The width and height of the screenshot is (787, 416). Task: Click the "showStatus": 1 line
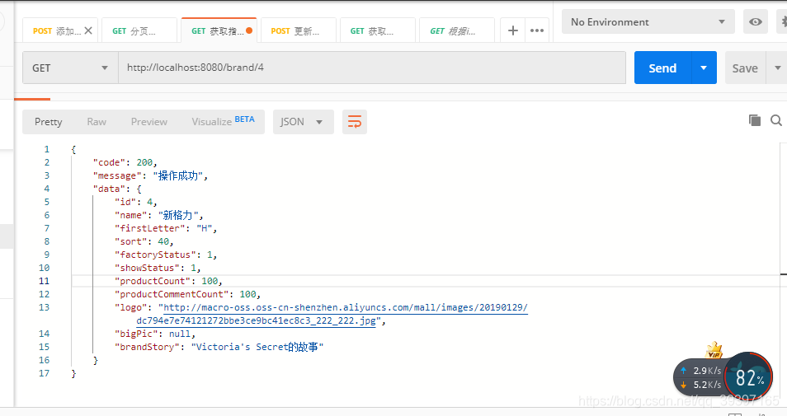(158, 268)
